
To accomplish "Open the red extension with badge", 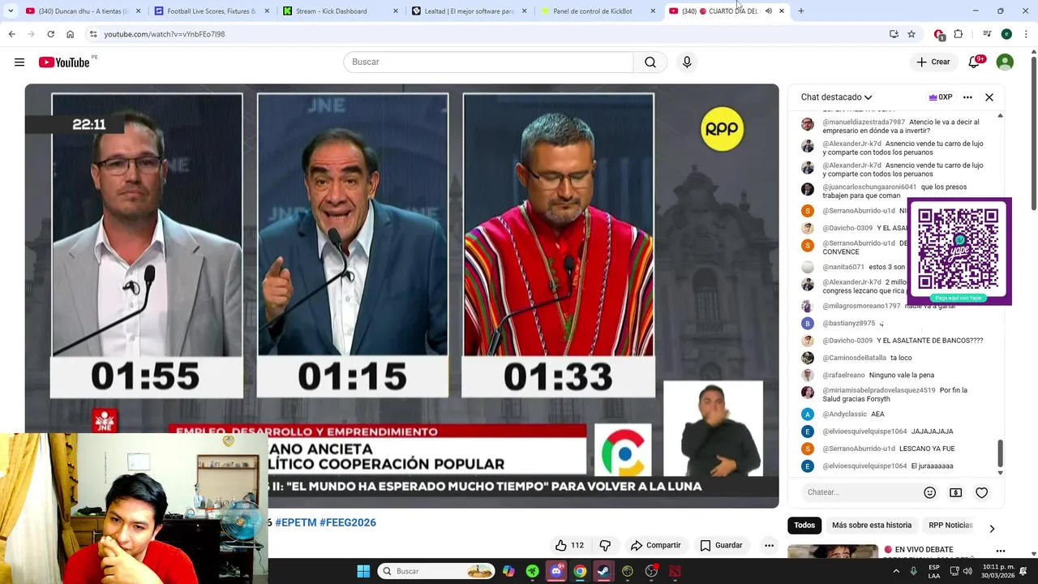I will [939, 34].
